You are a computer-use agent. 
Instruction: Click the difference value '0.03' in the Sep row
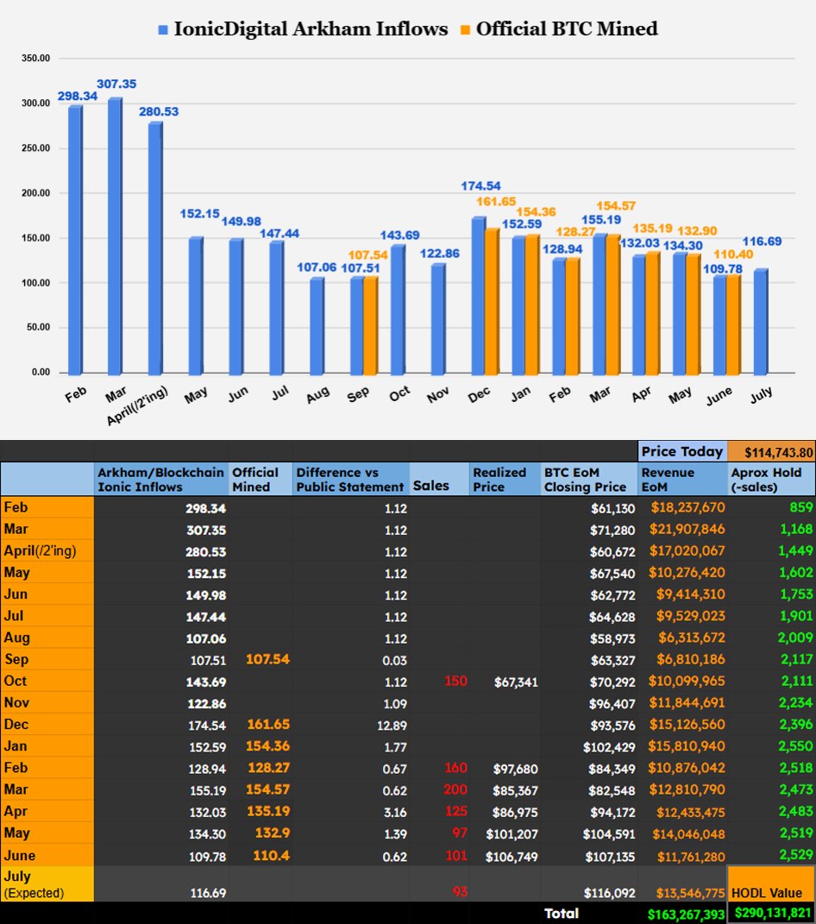coord(395,661)
